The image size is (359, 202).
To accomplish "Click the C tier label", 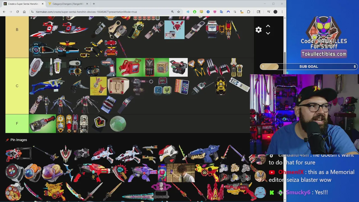I will 17,86.
